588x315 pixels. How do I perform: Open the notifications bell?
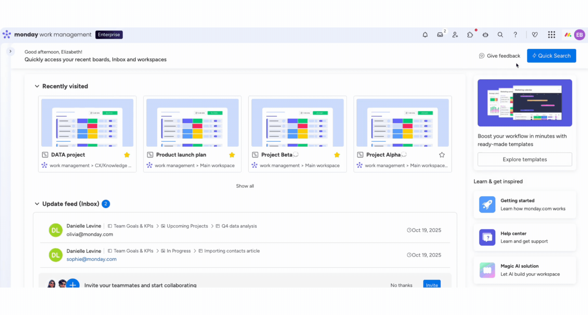425,35
